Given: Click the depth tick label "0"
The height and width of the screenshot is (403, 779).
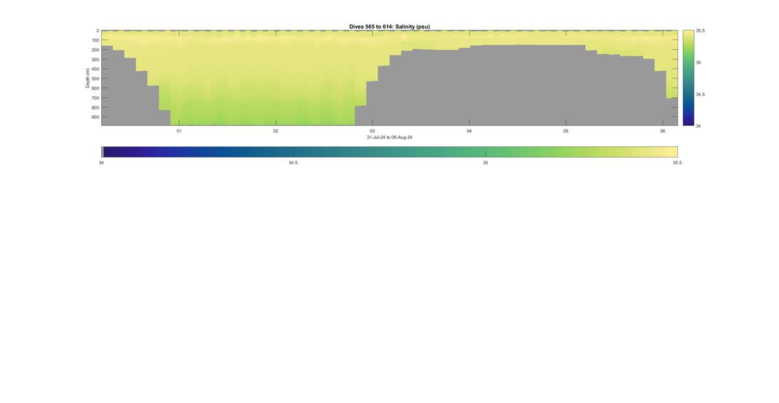Looking at the screenshot, I should pos(97,30).
